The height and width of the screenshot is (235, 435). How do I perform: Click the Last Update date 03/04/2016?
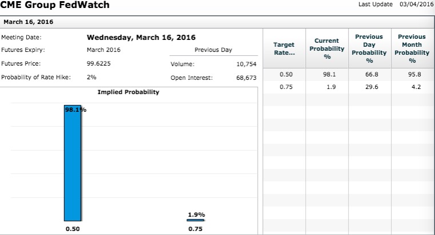tap(413, 5)
